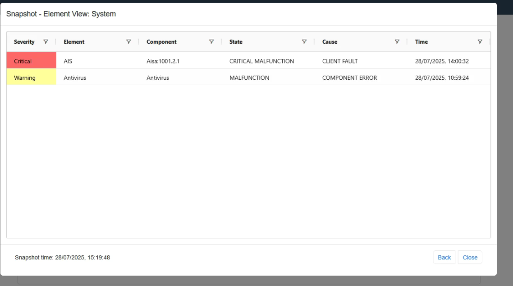Sort by the Time column header

tap(421, 42)
